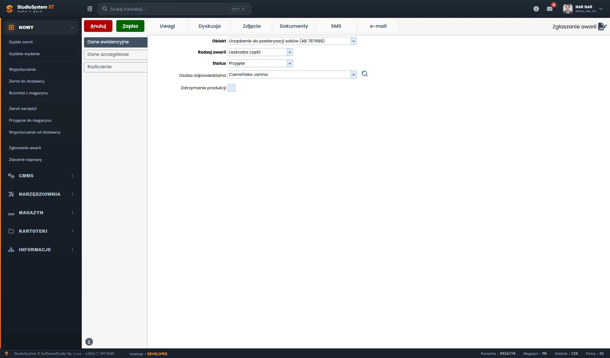
Task: Click the StudioSystem logo icon
Action: point(10,9)
